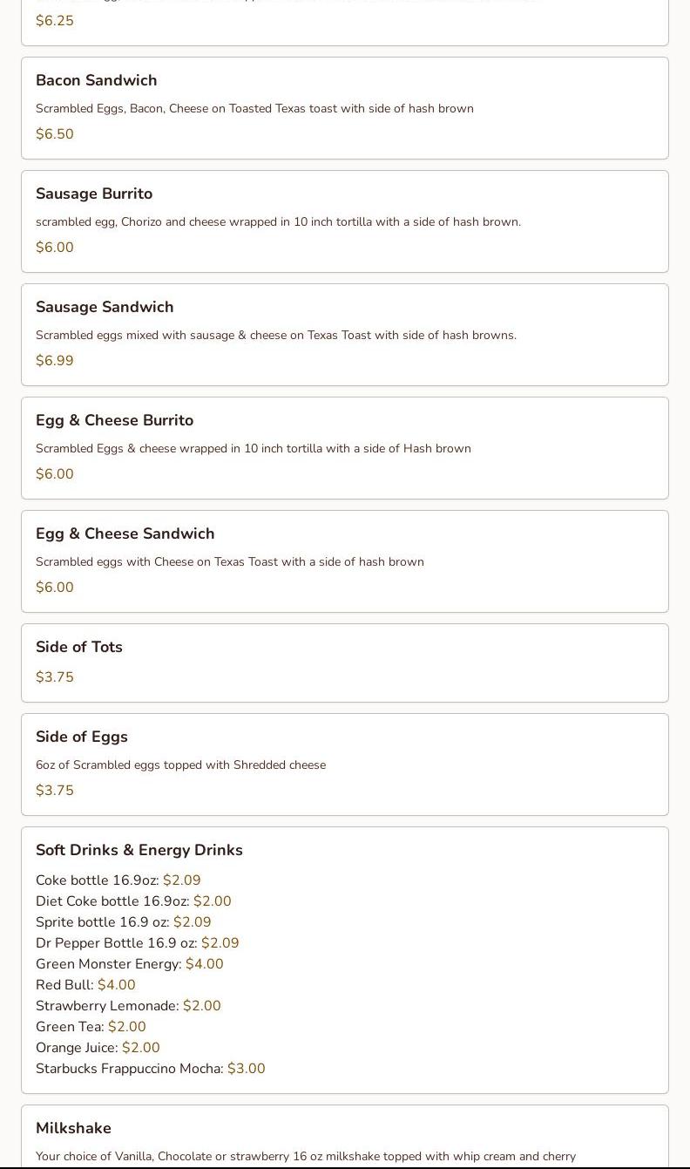Choose the Side of Tots item
The width and height of the screenshot is (690, 1169).
pyautogui.click(x=345, y=663)
